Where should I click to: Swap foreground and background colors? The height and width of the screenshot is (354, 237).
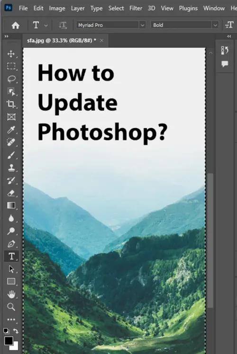[x=16, y=331]
